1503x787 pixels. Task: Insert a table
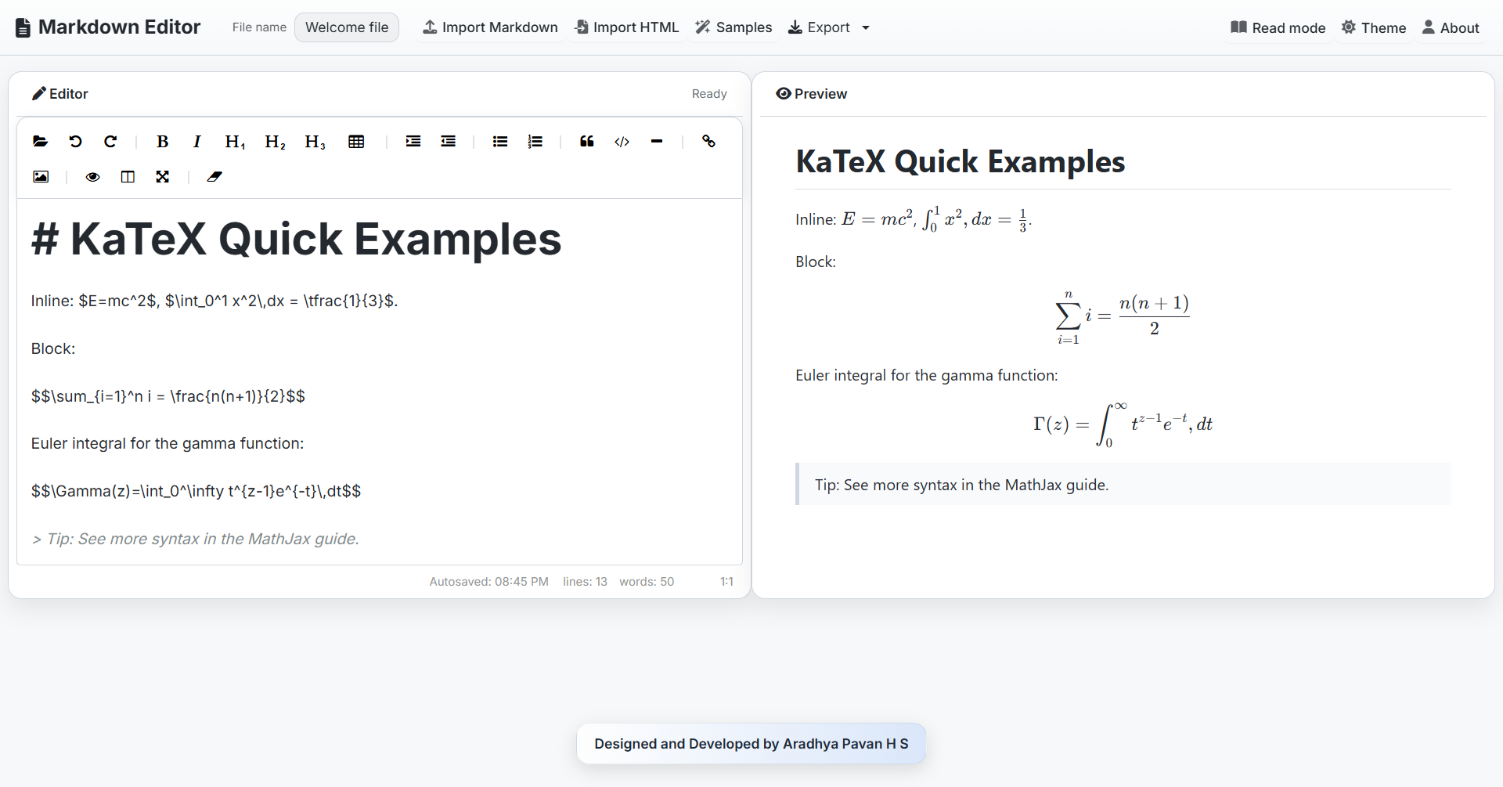356,142
